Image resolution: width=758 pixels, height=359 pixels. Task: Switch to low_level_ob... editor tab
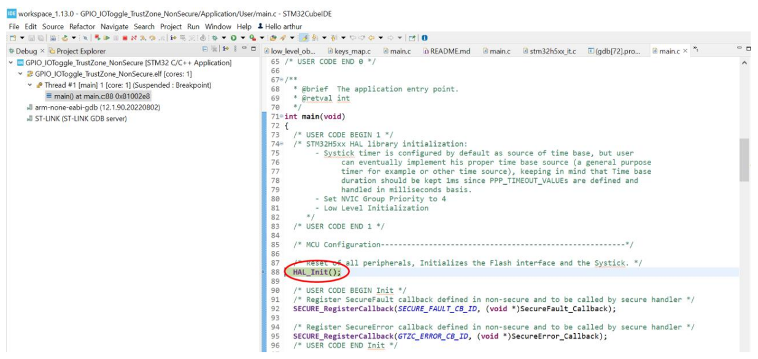(x=288, y=51)
